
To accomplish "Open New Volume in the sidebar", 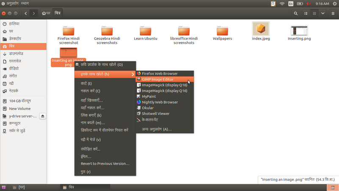I will pyautogui.click(x=23, y=109).
